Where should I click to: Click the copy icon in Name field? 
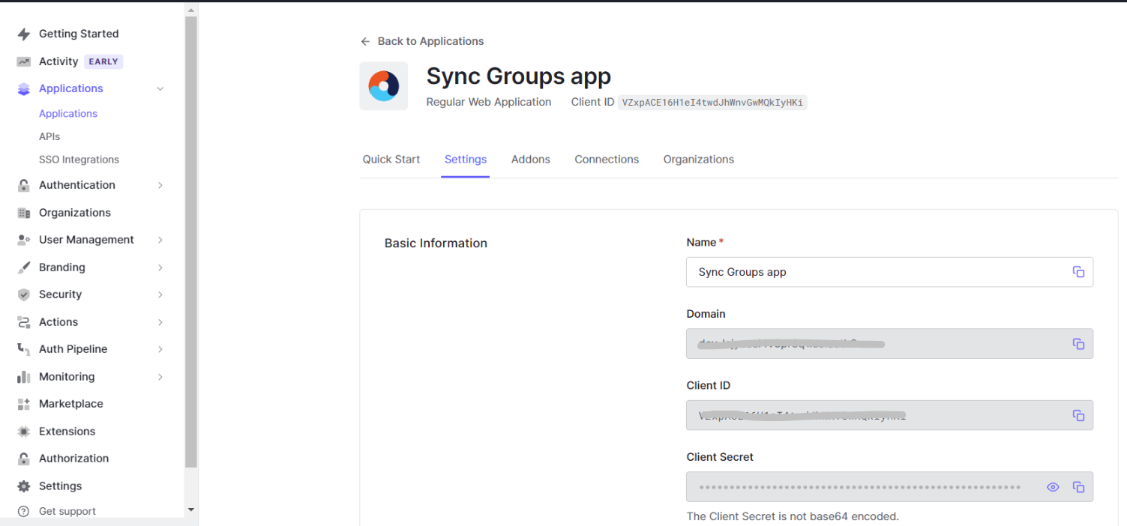(1078, 272)
